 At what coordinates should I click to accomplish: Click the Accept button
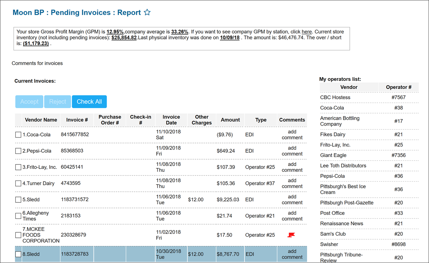29,102
